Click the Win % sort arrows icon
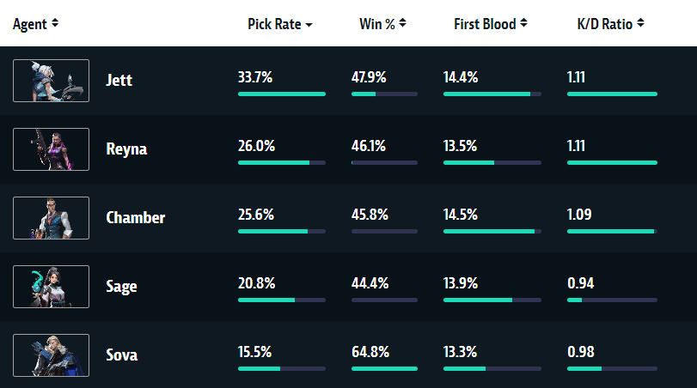 402,23
